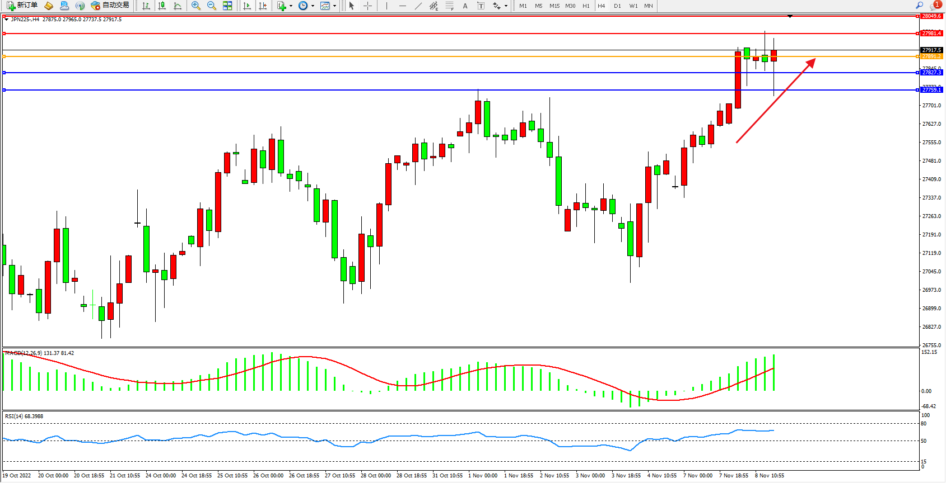Click the New Order (新订单) button
Viewport: 946px width, 483px height.
[x=22, y=6]
